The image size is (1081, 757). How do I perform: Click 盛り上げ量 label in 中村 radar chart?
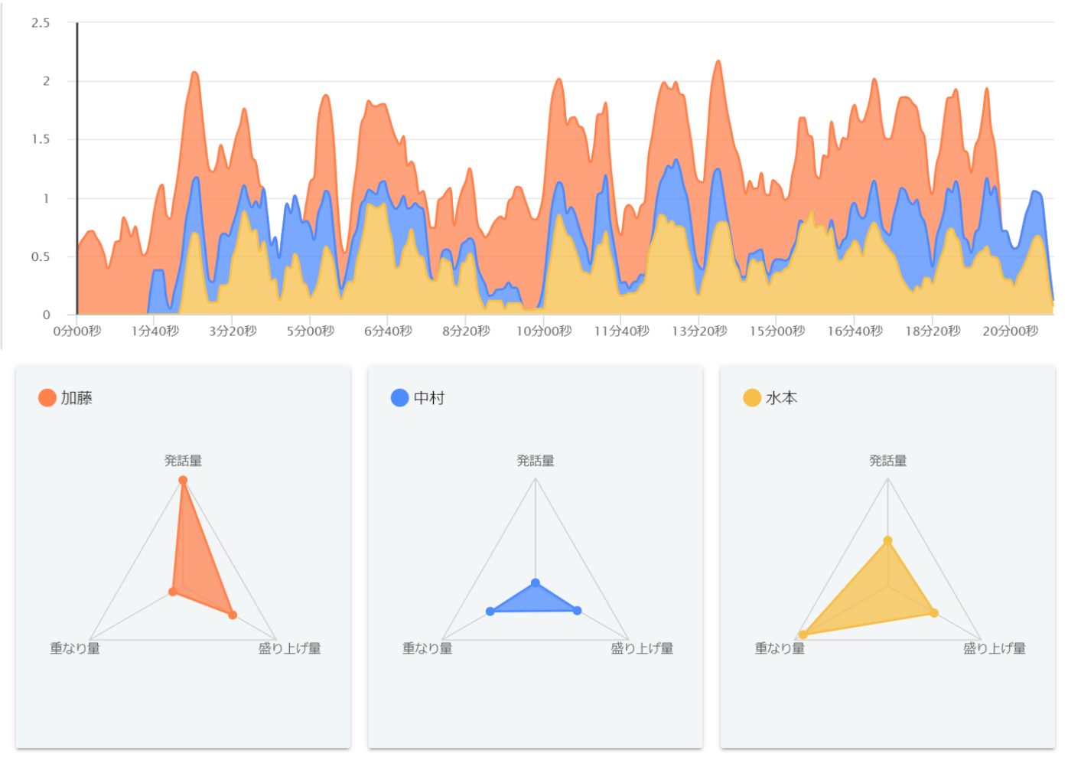click(x=643, y=648)
